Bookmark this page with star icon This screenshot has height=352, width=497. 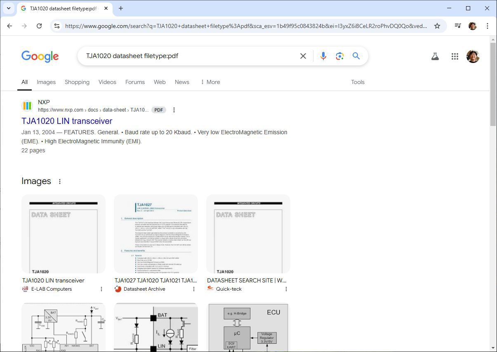click(x=437, y=26)
